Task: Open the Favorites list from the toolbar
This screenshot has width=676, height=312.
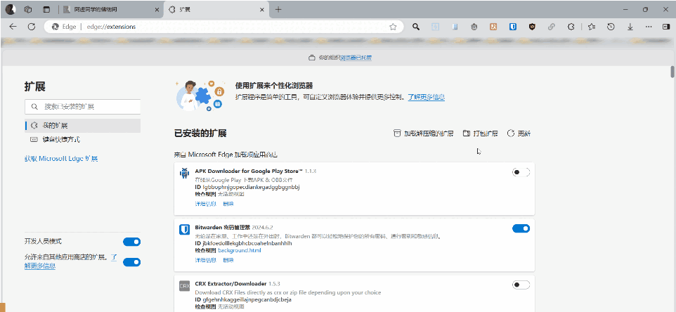Action: pos(591,27)
